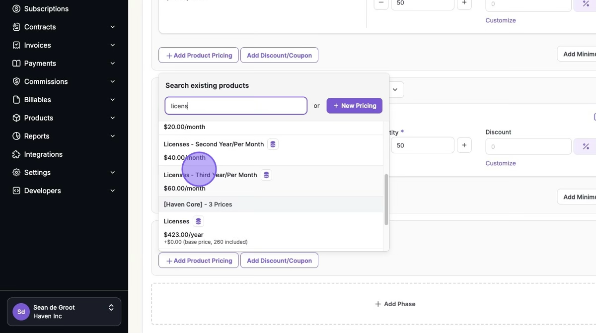Select Licenses - Third Year/Per Month option
This screenshot has height=333, width=596.
(210, 175)
